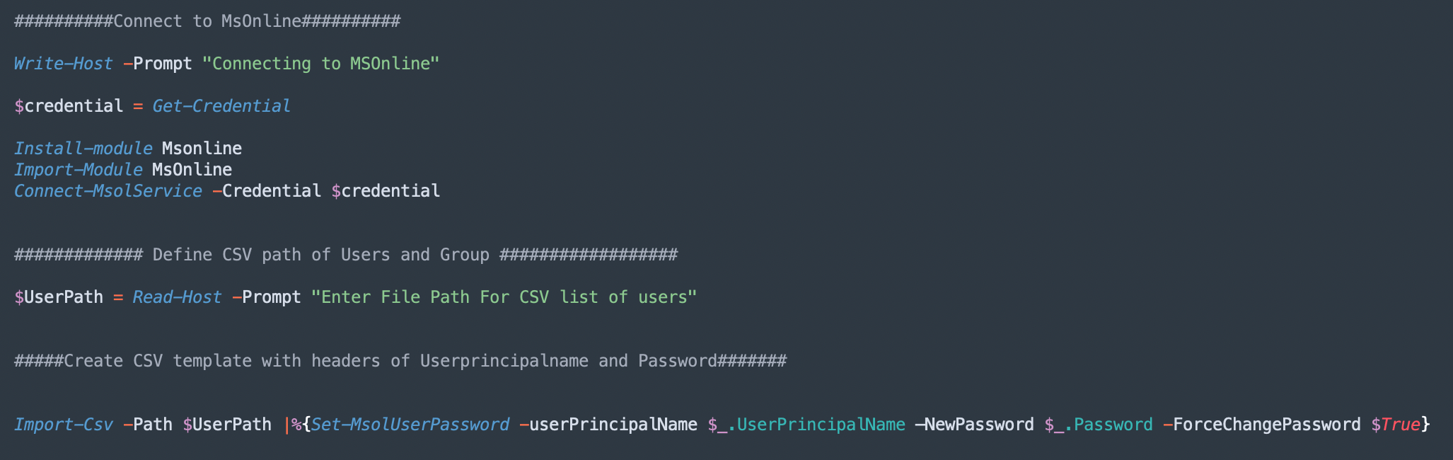Viewport: 1453px width, 460px height.
Task: Click the "Connect to MsOnline" comment line
Action: click(207, 21)
